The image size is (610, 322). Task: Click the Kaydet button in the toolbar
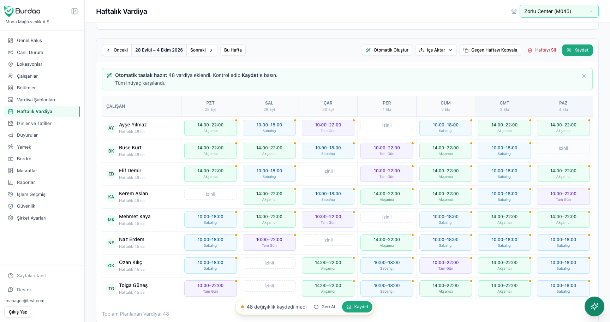click(x=577, y=50)
